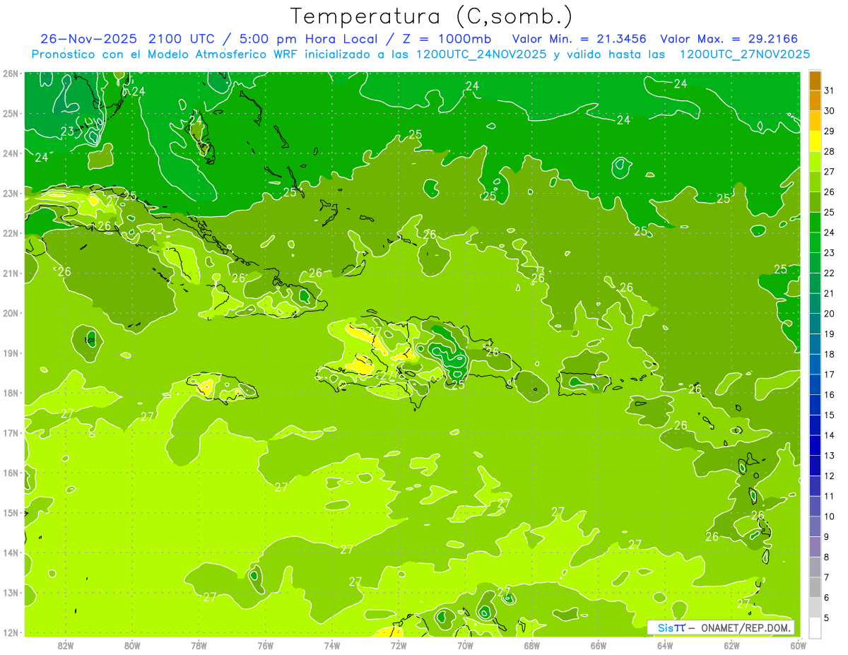Click the 80W longitude axis label
Image resolution: width=848 pixels, height=655 pixels.
point(132,645)
